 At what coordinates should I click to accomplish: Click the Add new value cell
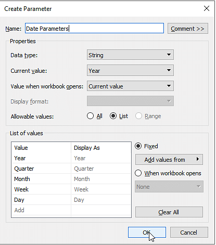41,210
